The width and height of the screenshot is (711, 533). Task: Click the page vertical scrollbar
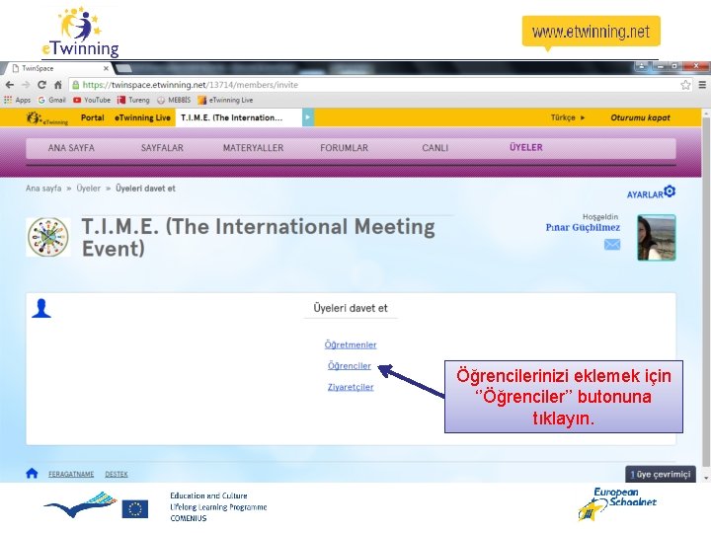pyautogui.click(x=706, y=290)
